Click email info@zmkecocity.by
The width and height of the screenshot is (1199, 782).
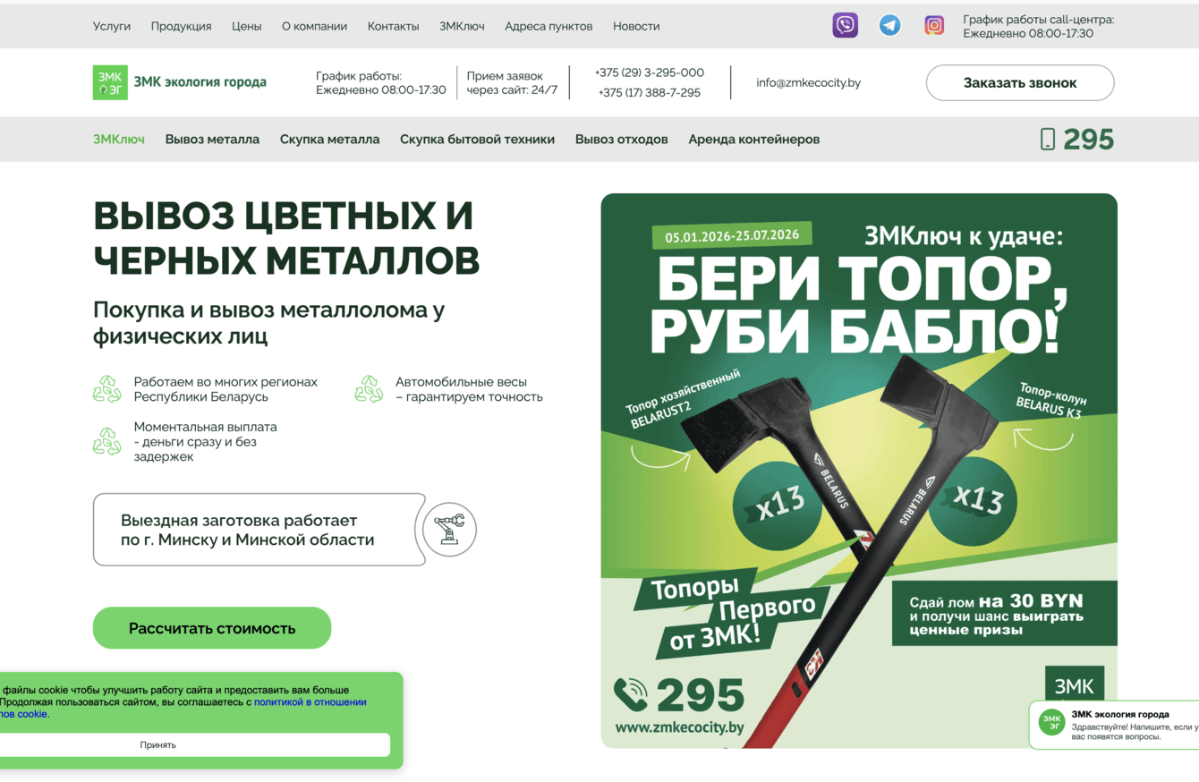point(808,82)
